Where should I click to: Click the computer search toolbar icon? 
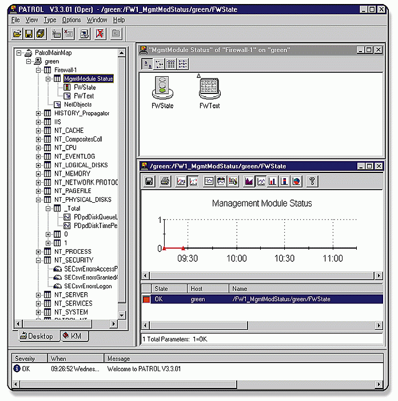point(84,33)
